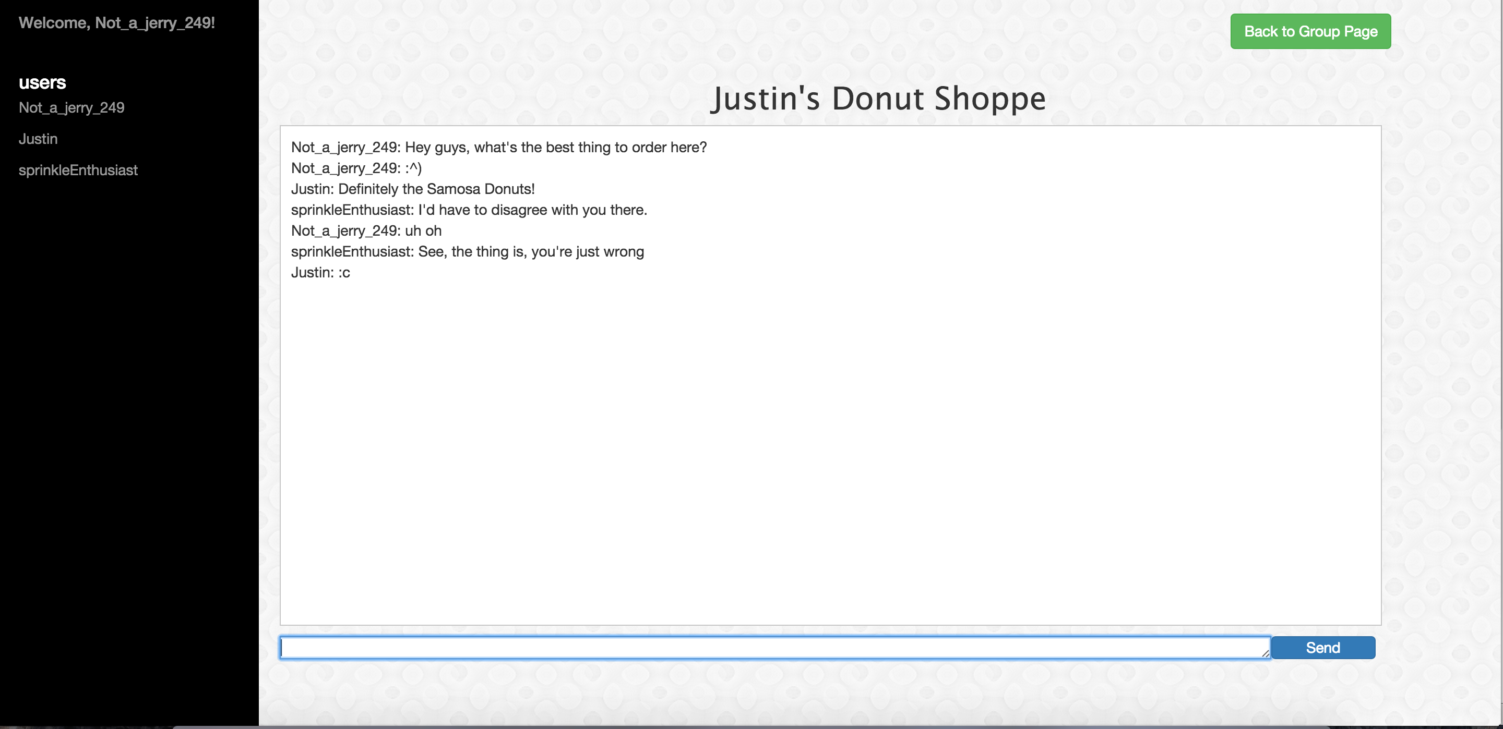This screenshot has height=729, width=1503.
Task: Select Justin in the users sidebar
Action: click(38, 139)
